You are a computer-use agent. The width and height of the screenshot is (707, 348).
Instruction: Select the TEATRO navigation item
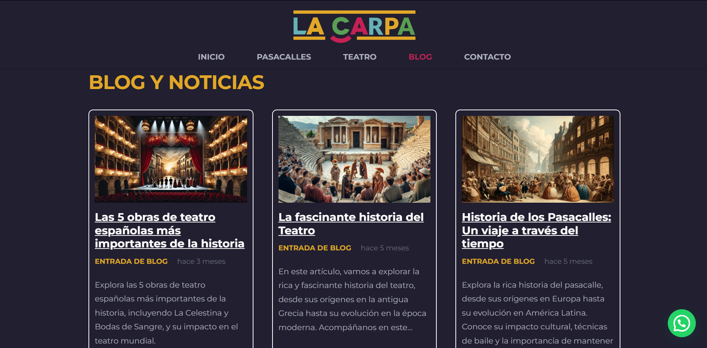(x=360, y=57)
